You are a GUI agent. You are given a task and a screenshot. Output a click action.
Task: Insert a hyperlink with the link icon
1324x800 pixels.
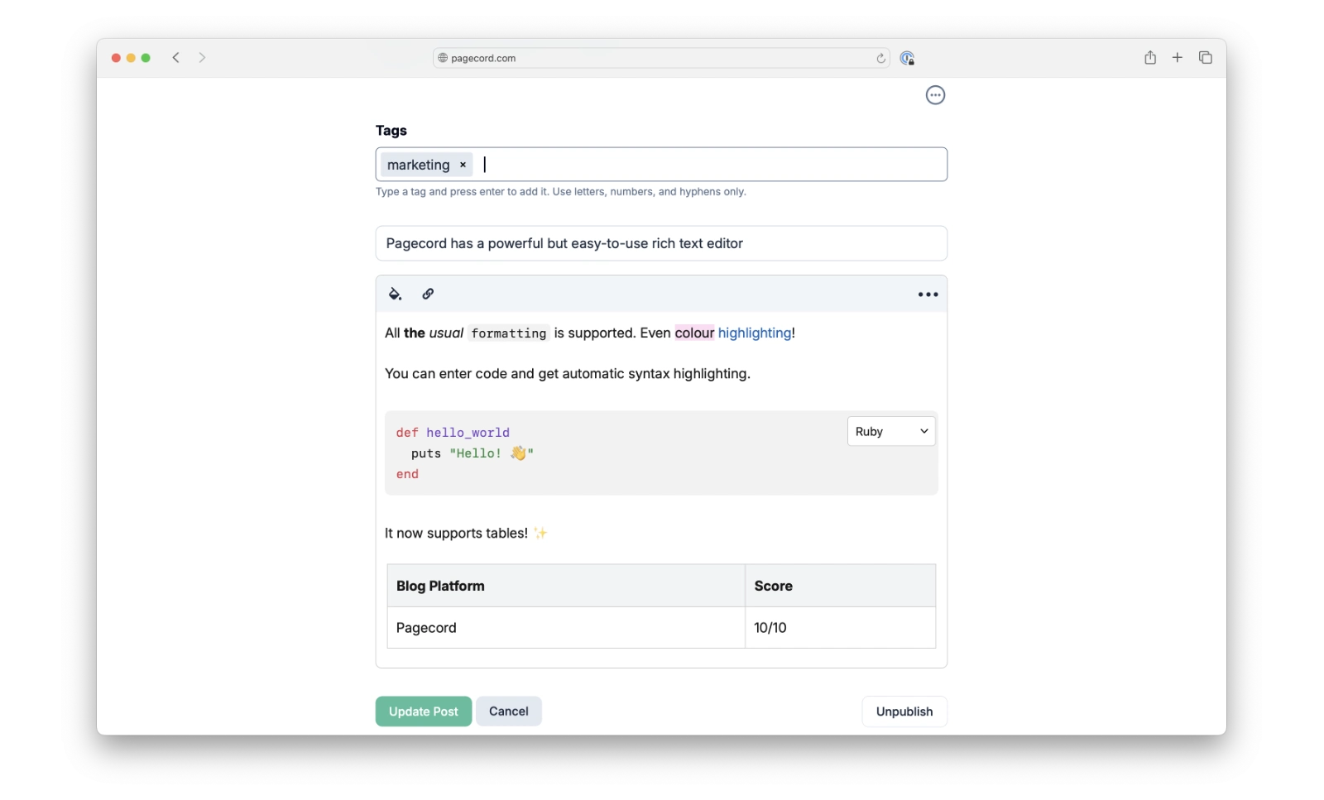click(428, 294)
